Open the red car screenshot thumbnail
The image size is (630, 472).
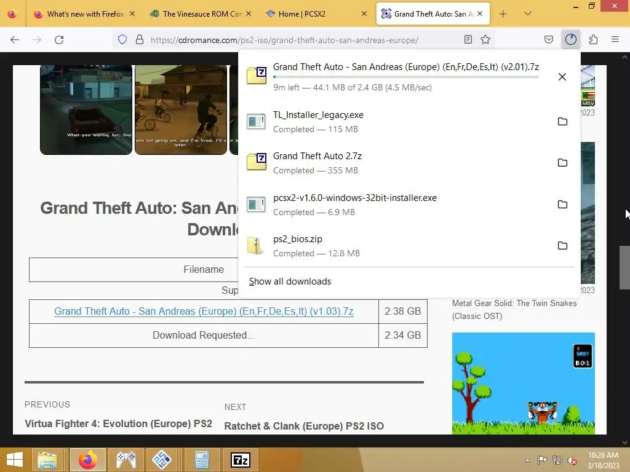(x=86, y=109)
